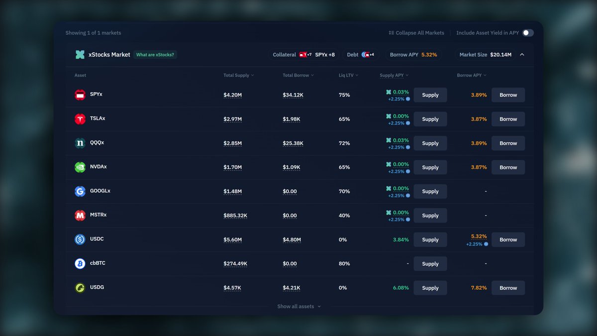
Task: Click the GOOGLx Google logo icon
Action: [x=80, y=192]
